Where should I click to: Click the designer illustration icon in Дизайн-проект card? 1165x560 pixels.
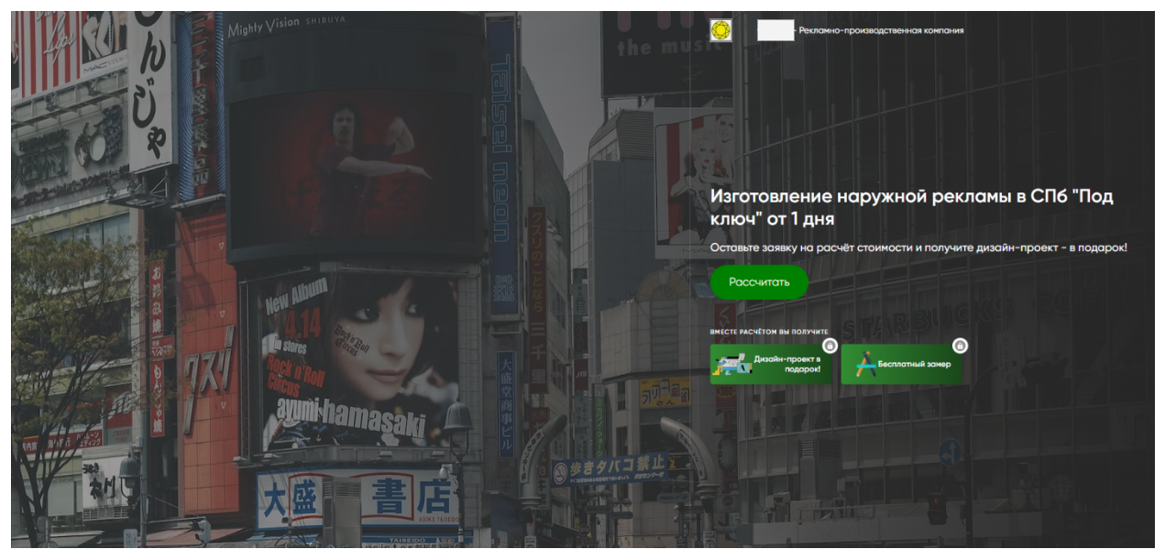tap(732, 365)
